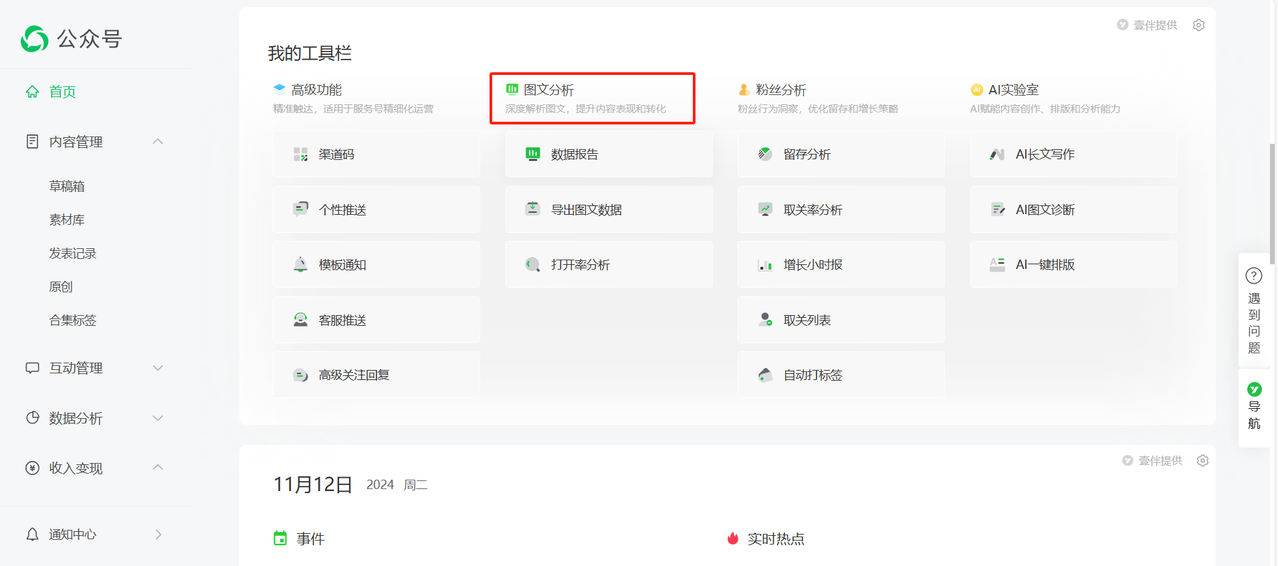Viewport: 1278px width, 566px height.
Task: Click the 收入变现 yen icon
Action: [x=32, y=468]
